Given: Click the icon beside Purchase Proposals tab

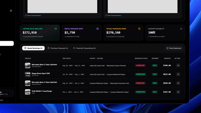Looking at the screenshot, I should pyautogui.click(x=48, y=48).
